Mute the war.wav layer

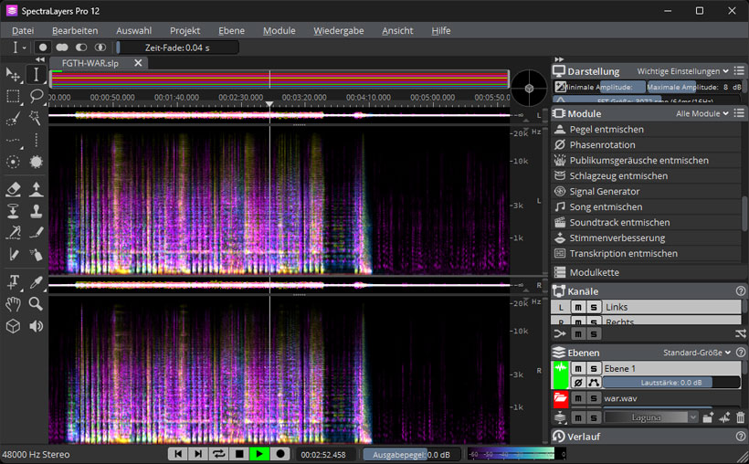pyautogui.click(x=578, y=398)
